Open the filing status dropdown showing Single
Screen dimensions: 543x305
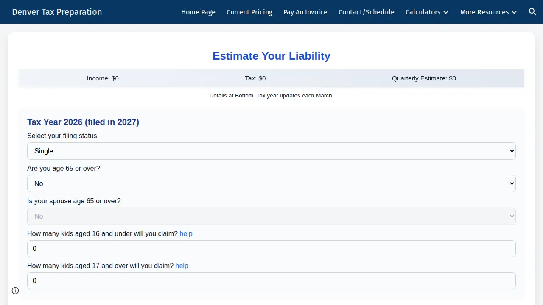(271, 151)
